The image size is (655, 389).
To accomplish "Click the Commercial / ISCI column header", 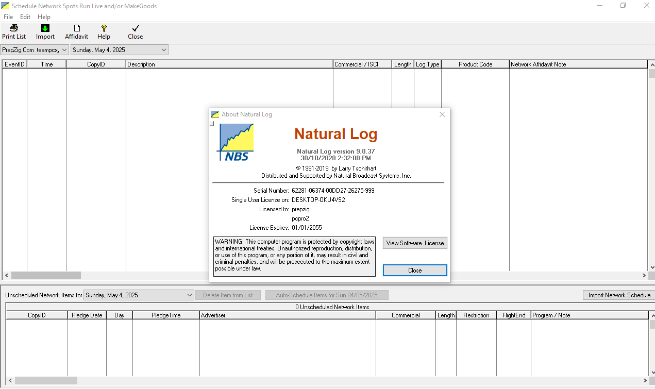I will click(362, 64).
